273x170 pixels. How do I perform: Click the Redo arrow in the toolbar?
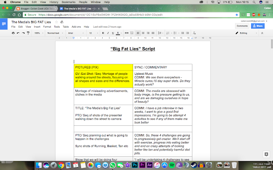point(23,33)
